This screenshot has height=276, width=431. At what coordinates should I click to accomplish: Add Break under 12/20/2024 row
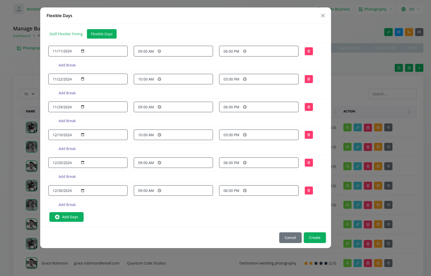pyautogui.click(x=67, y=177)
